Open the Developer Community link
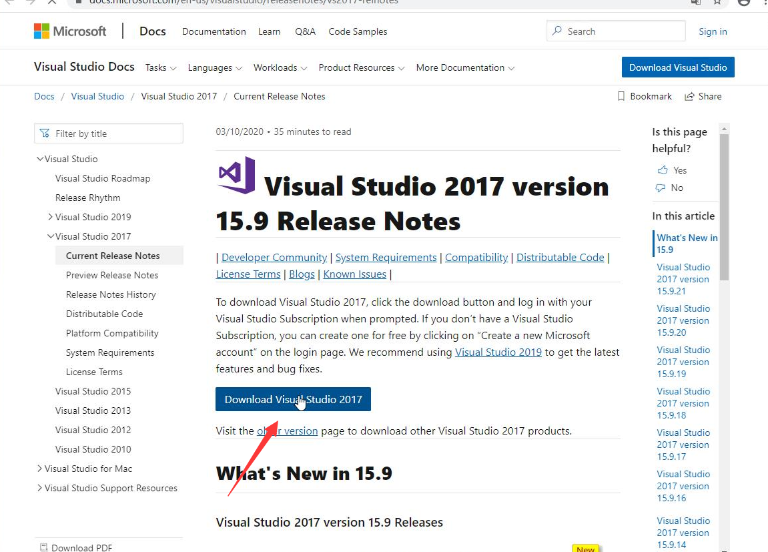The height and width of the screenshot is (552, 768). [274, 258]
